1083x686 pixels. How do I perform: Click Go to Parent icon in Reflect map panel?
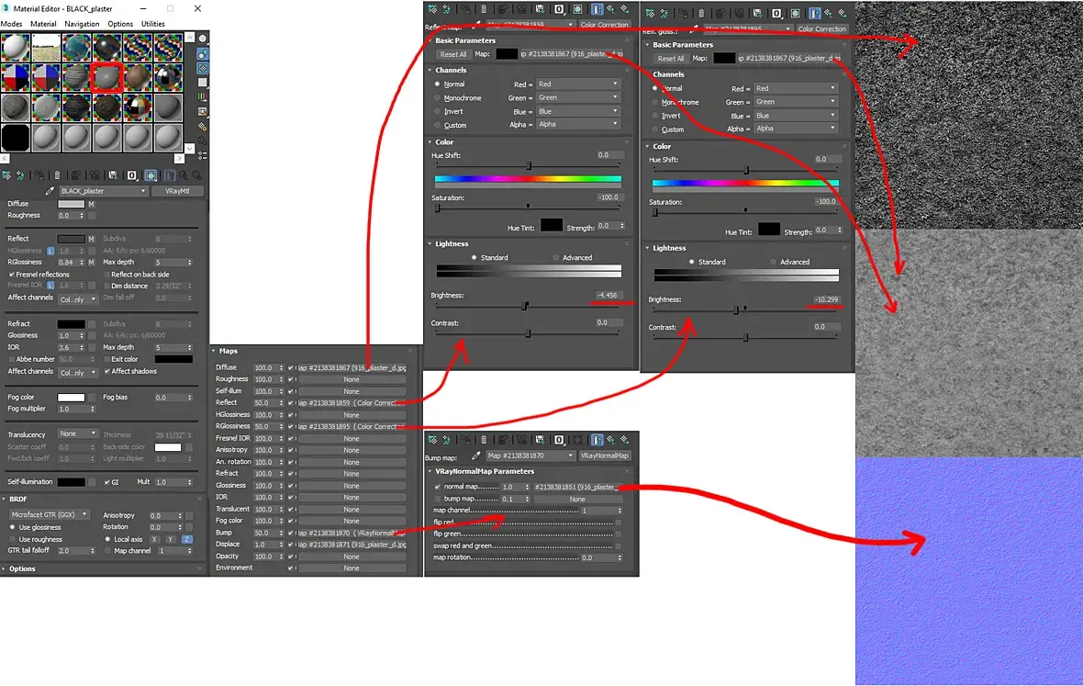pyautogui.click(x=610, y=9)
